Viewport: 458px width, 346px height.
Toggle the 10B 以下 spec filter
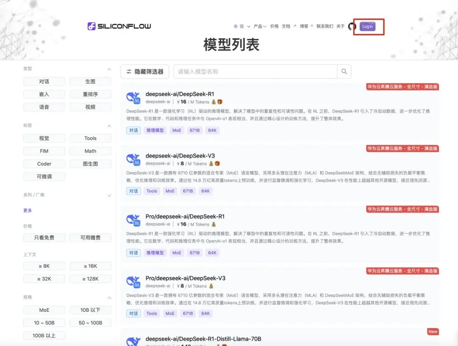click(90, 310)
